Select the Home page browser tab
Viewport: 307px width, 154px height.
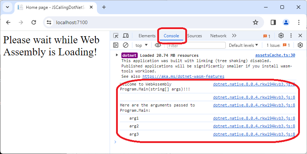click(56, 7)
